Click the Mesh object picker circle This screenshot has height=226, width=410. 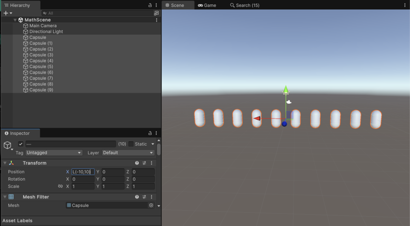click(151, 205)
